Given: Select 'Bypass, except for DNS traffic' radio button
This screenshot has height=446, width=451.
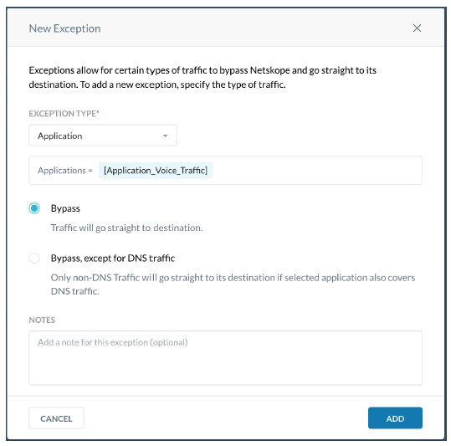Looking at the screenshot, I should (34, 258).
